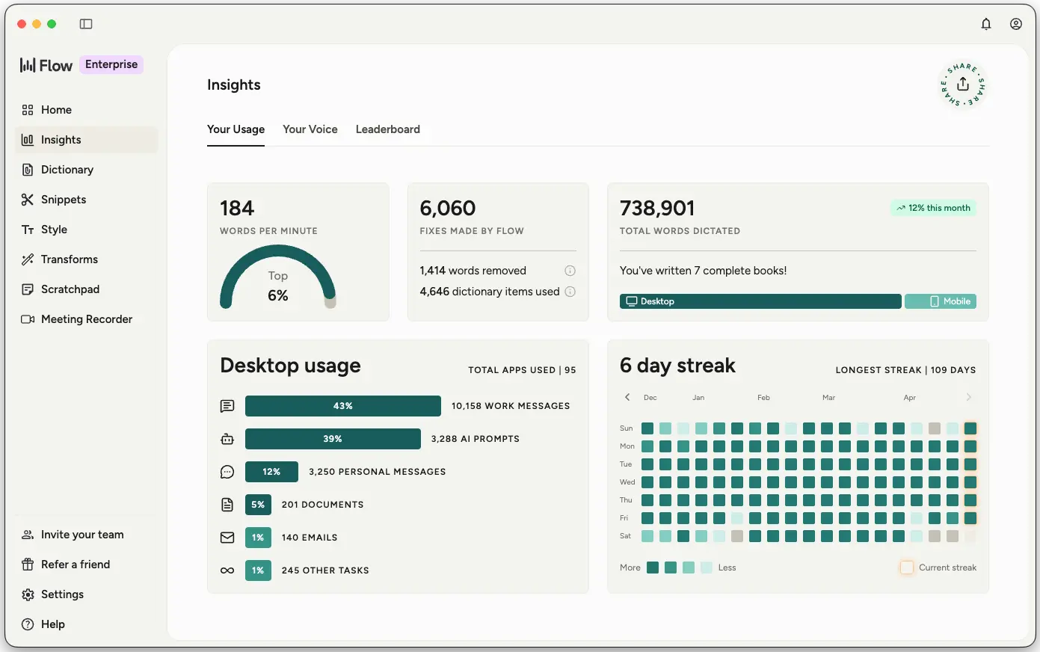Click the Desktop segment of words bar

760,301
